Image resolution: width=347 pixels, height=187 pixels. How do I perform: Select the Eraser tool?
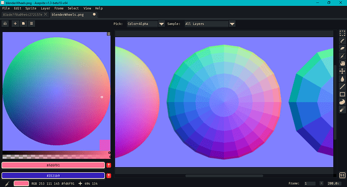(342, 48)
